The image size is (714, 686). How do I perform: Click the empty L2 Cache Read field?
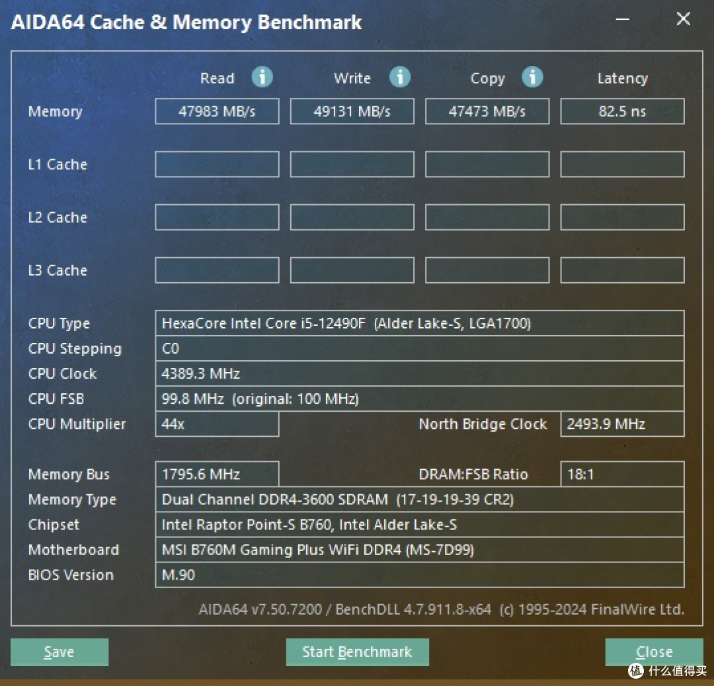pyautogui.click(x=217, y=217)
